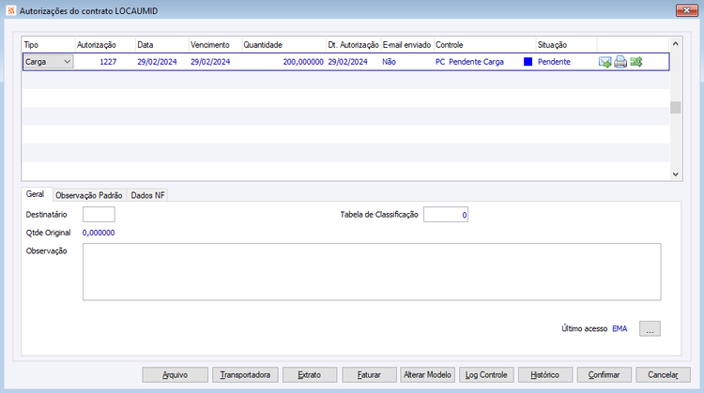Click the blue Pendente status color square

tap(528, 62)
